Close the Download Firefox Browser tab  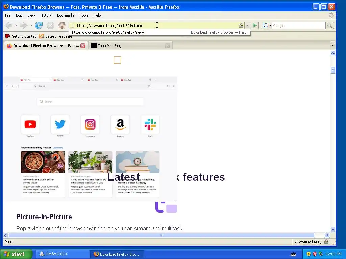point(83,46)
